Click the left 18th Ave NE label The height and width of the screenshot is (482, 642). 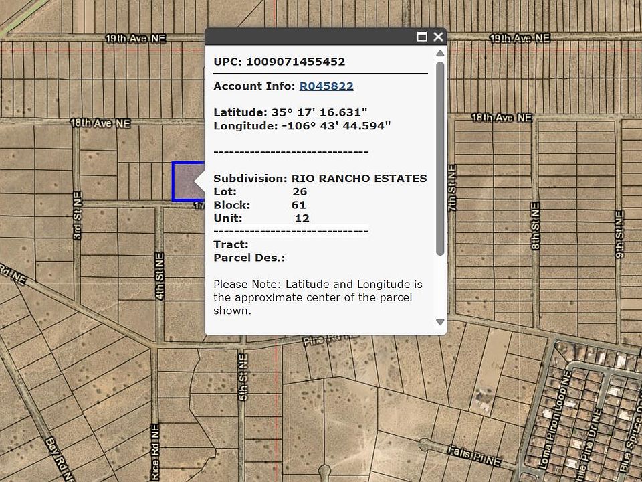(x=100, y=123)
